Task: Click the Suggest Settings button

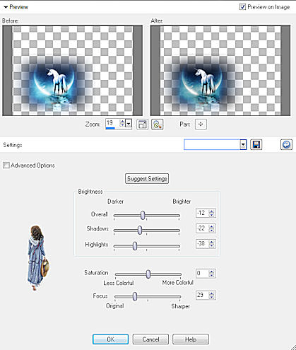Action: [147, 179]
